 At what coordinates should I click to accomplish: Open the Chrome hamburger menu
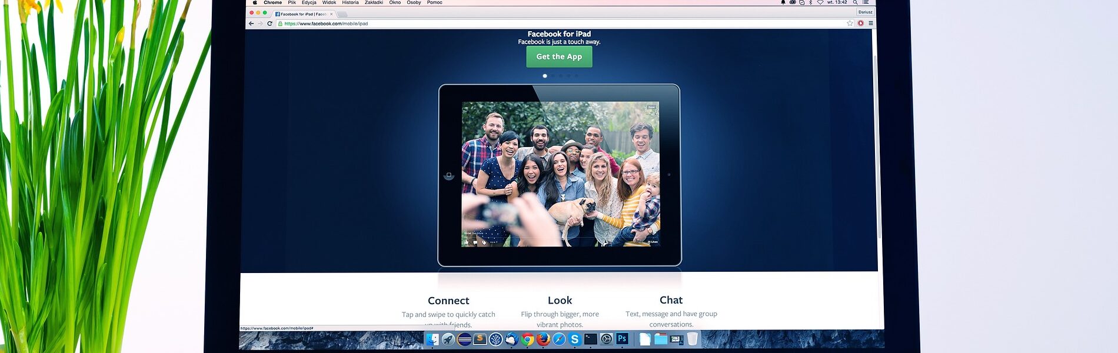click(x=871, y=24)
